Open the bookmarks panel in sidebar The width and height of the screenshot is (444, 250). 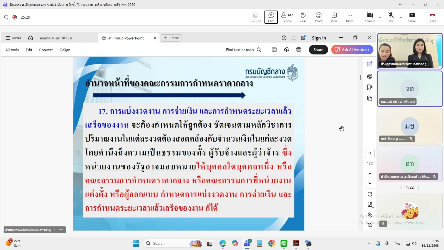370,87
